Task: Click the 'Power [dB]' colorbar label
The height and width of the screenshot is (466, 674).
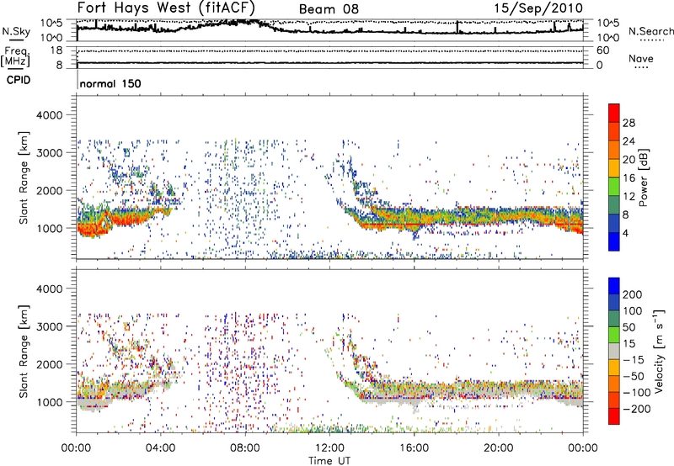Action: (x=643, y=177)
